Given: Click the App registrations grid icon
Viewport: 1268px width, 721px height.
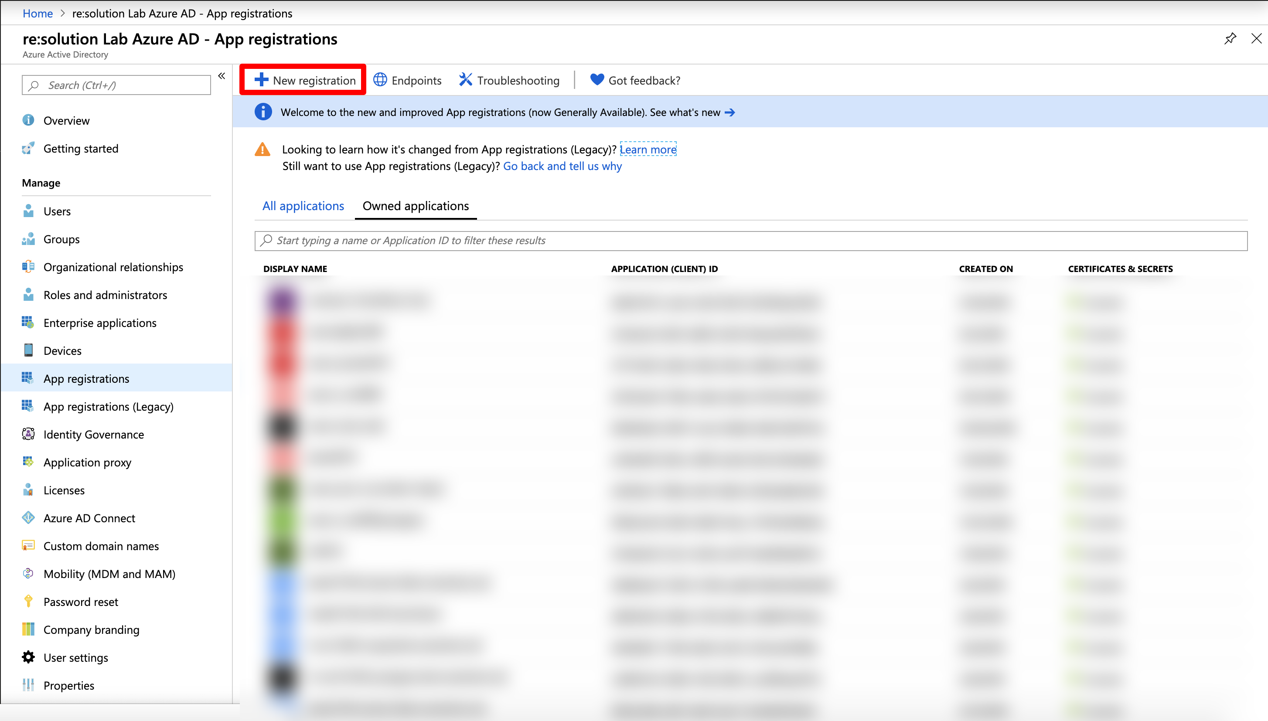Looking at the screenshot, I should (28, 378).
